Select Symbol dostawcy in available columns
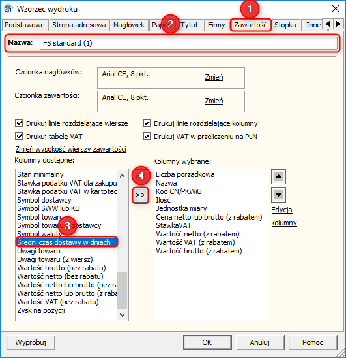Screen dimensions: 346x358 pyautogui.click(x=44, y=200)
